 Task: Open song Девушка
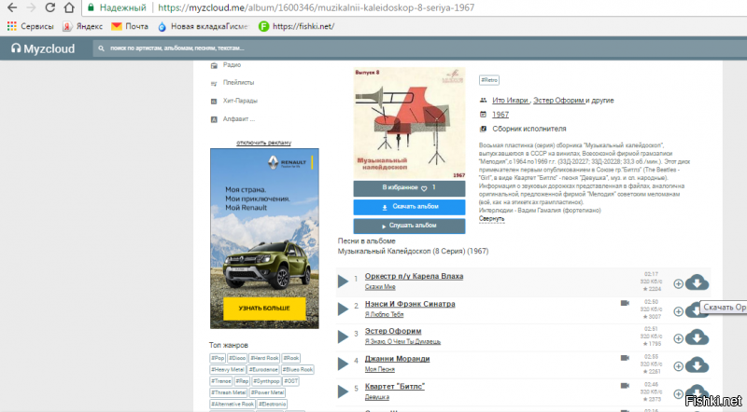377,397
